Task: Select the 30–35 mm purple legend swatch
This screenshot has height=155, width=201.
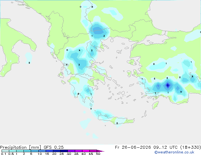Action: coord(71,151)
